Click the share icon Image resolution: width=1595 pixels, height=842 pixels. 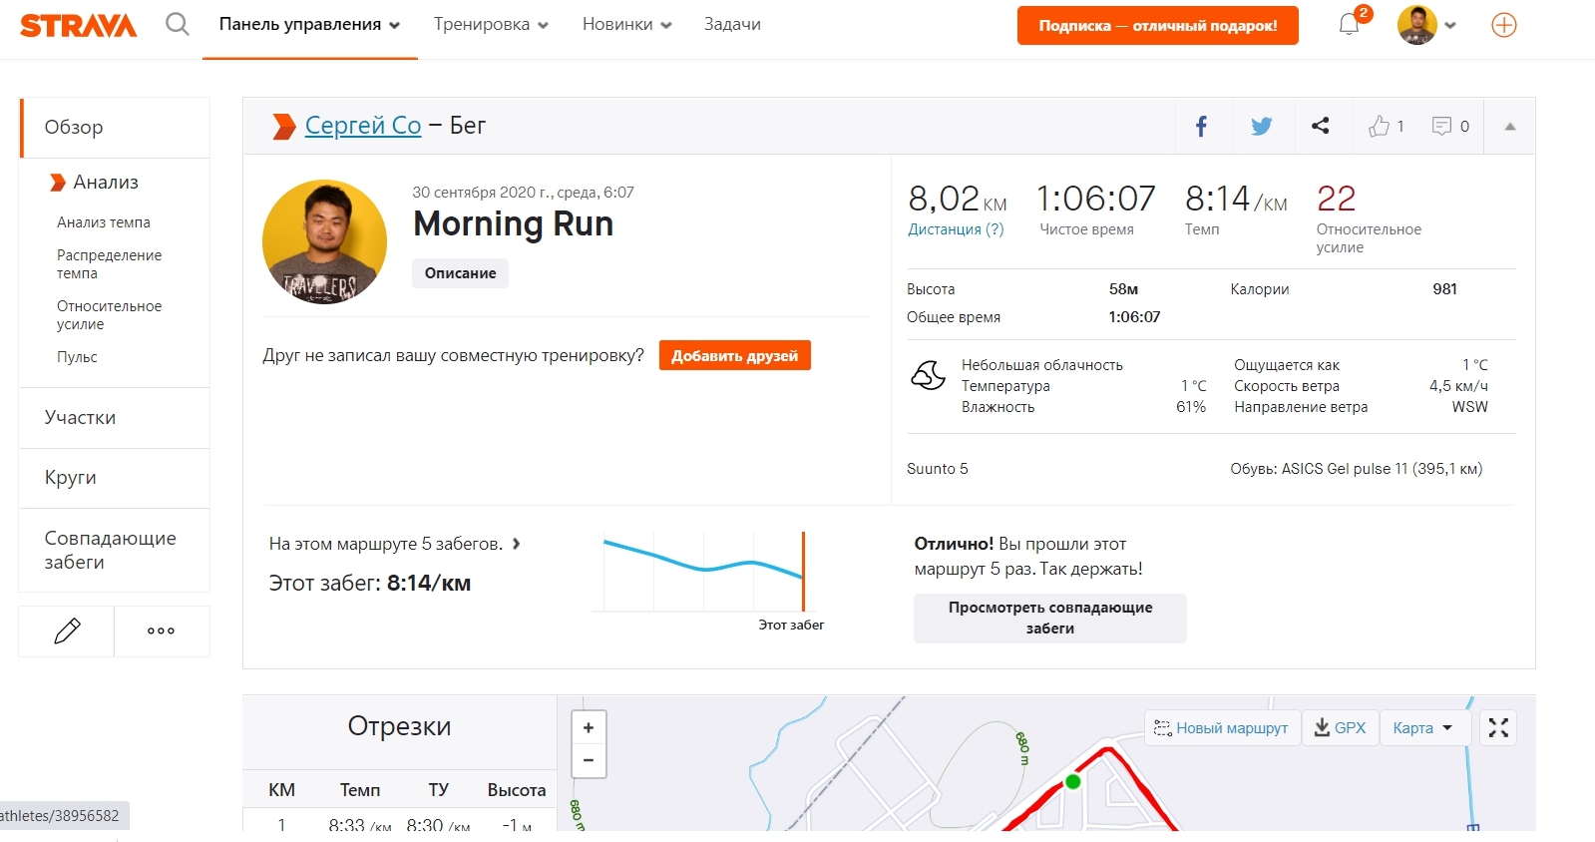(1320, 126)
